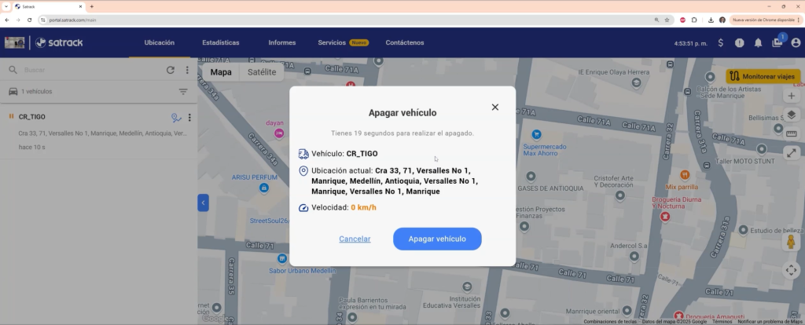Viewport: 805px width, 325px height.
Task: Click the Cristofer Arte Y Decoración marker
Action: (x=619, y=195)
